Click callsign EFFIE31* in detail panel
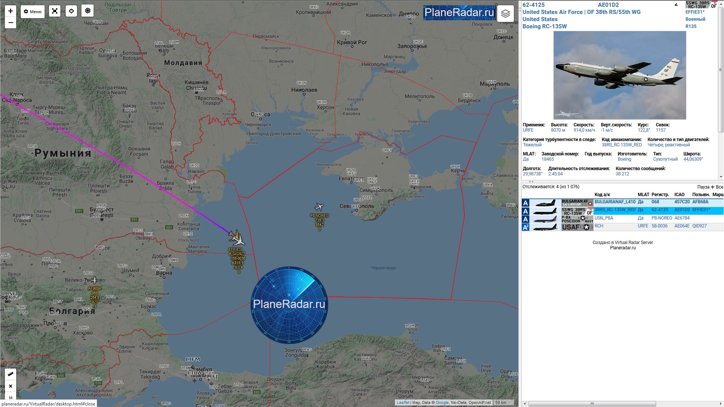This screenshot has height=407, width=724. (x=695, y=12)
